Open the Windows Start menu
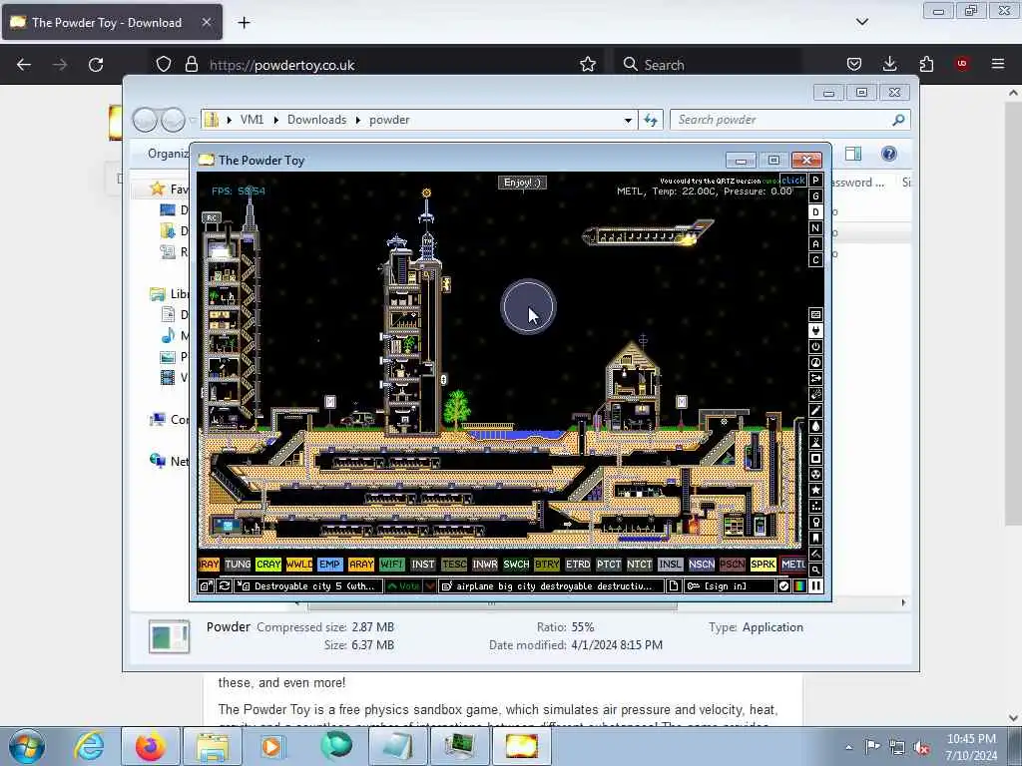This screenshot has width=1022, height=766. (x=27, y=746)
